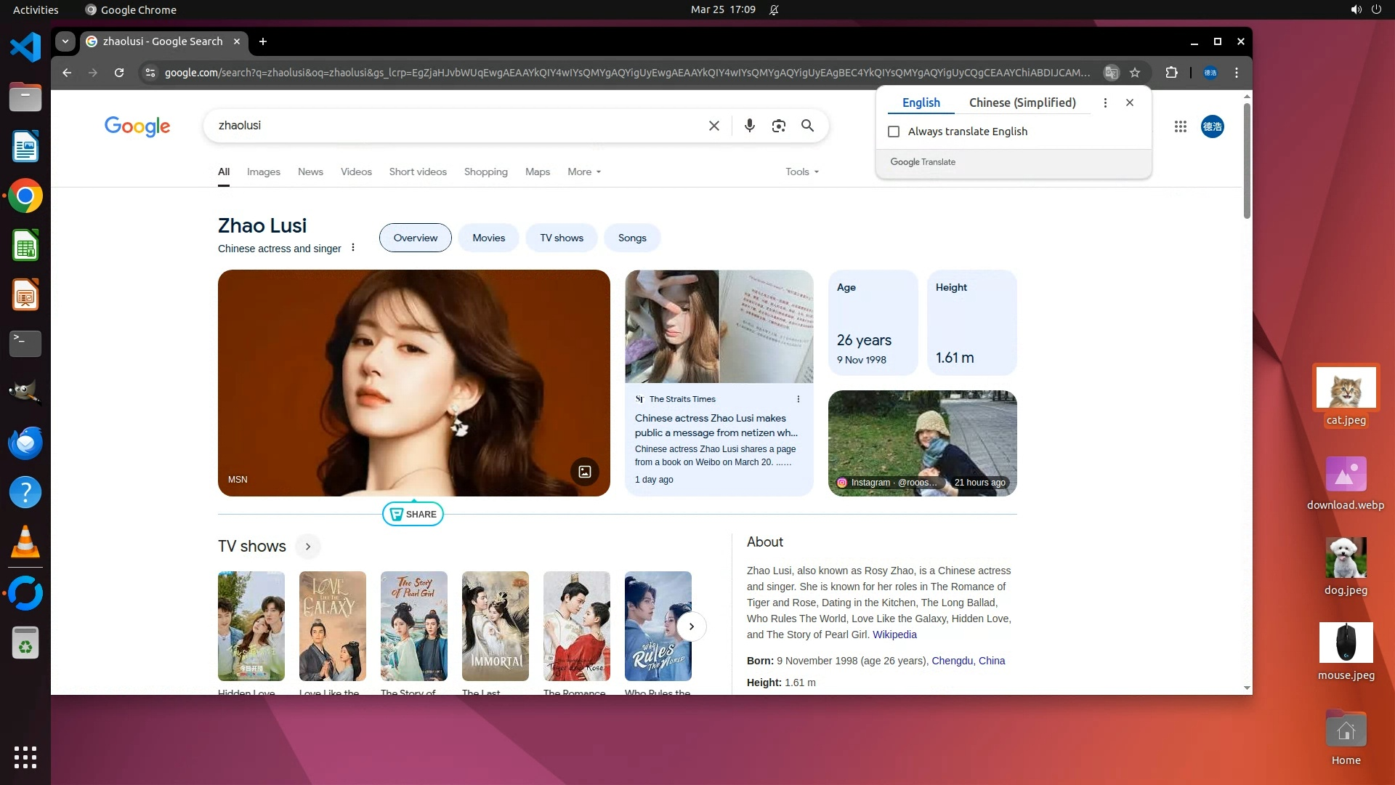Open translate popup options menu
The image size is (1395, 785).
coord(1105,103)
